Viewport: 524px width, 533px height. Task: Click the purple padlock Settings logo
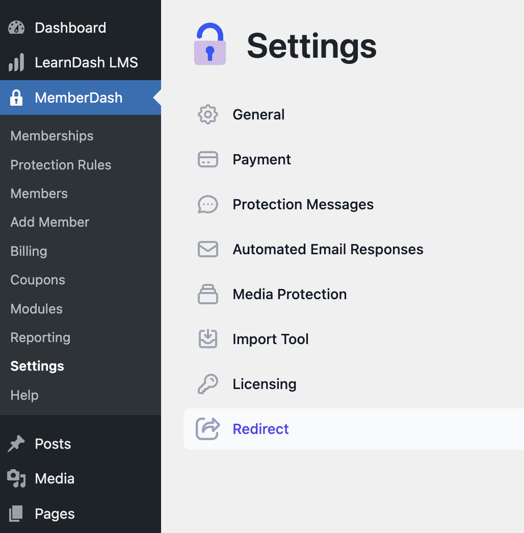pyautogui.click(x=209, y=44)
